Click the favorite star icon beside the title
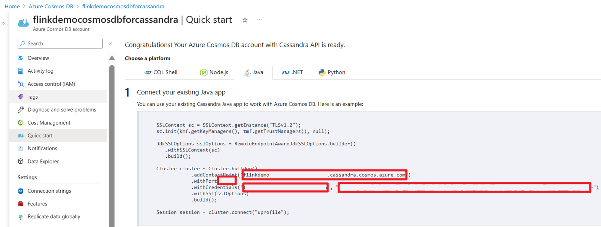The height and width of the screenshot is (227, 601). click(245, 20)
